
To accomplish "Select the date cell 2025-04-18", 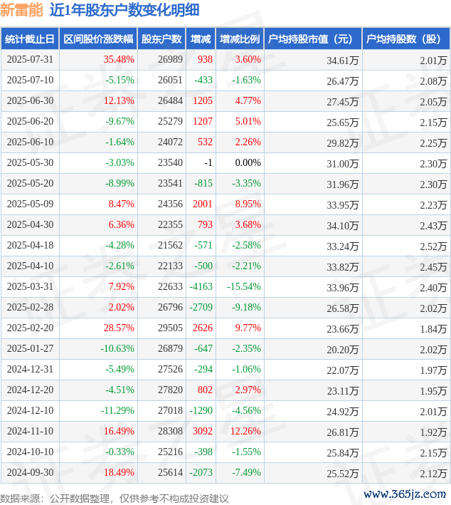I will pos(31,245).
